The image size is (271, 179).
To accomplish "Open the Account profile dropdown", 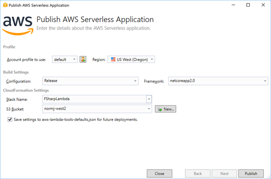I will [x=65, y=59].
